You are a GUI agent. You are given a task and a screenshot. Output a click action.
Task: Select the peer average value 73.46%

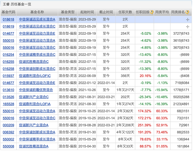(162, 132)
